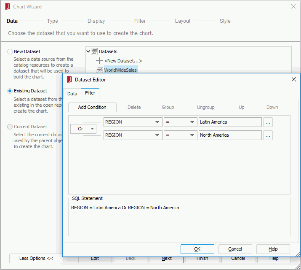Open Help from the Dataset Editor
The width and height of the screenshot is (301, 270).
(x=273, y=249)
